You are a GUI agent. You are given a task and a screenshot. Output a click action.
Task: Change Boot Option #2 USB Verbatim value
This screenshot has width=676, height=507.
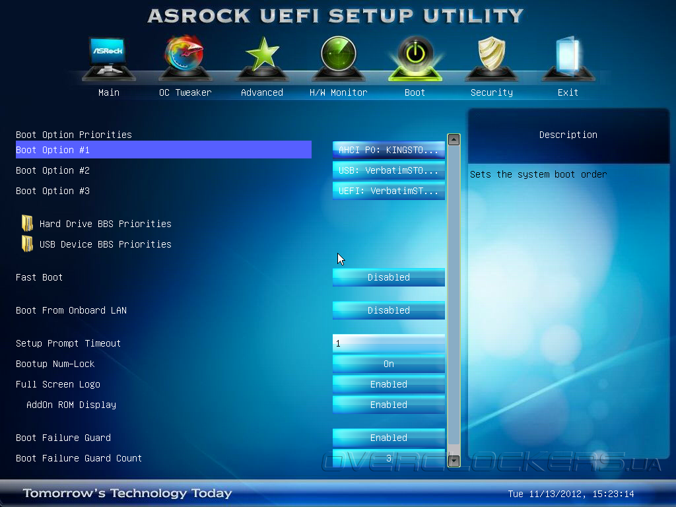pyautogui.click(x=388, y=170)
